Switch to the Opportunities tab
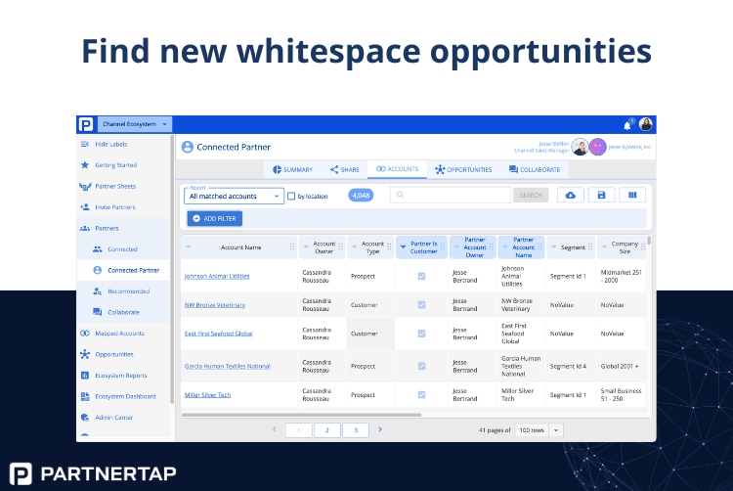733x491 pixels. [463, 170]
